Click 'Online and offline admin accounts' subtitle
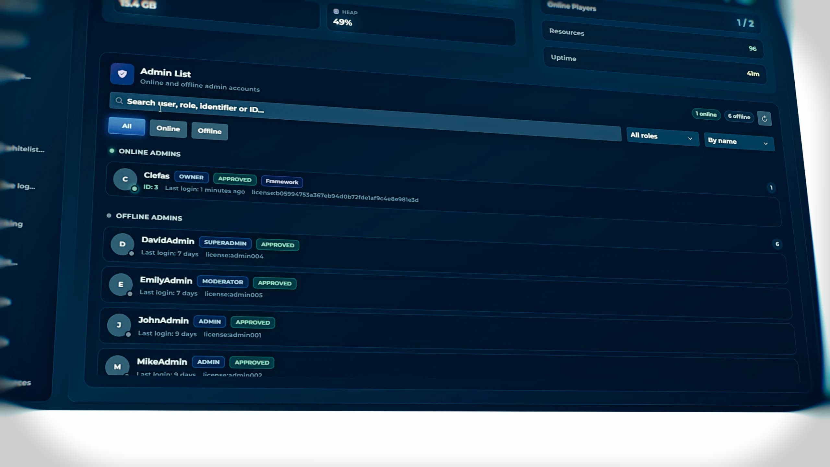Viewport: 830px width, 467px height. click(200, 86)
